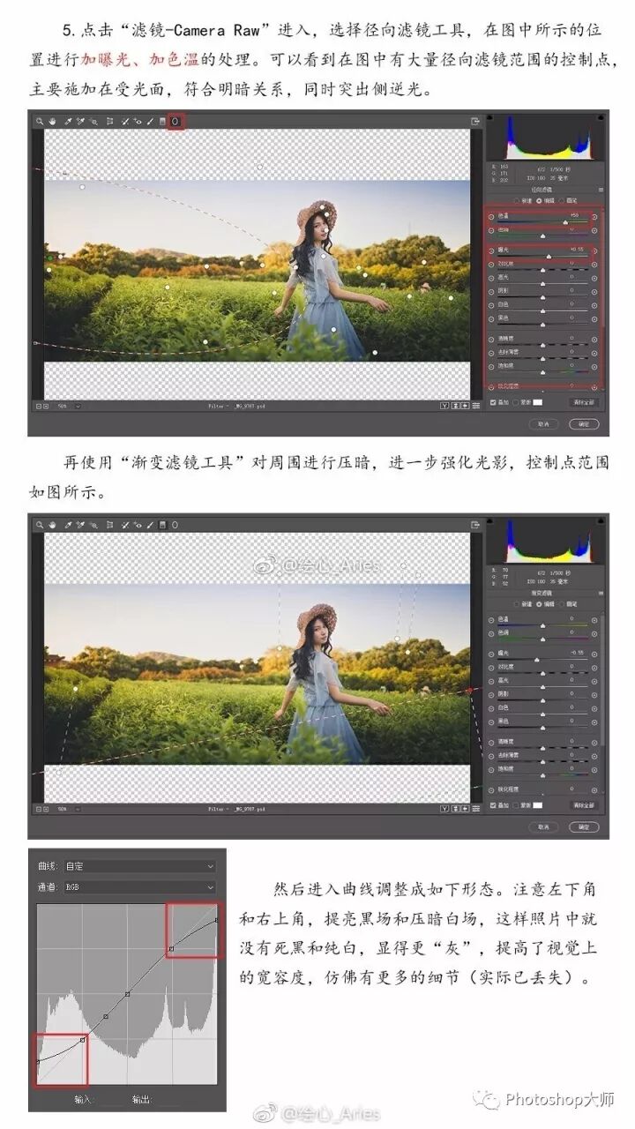Toggle 蒙版 mask checkbox in graduated filter dialog
Screen dimensions: 635x1129
[x=516, y=805]
